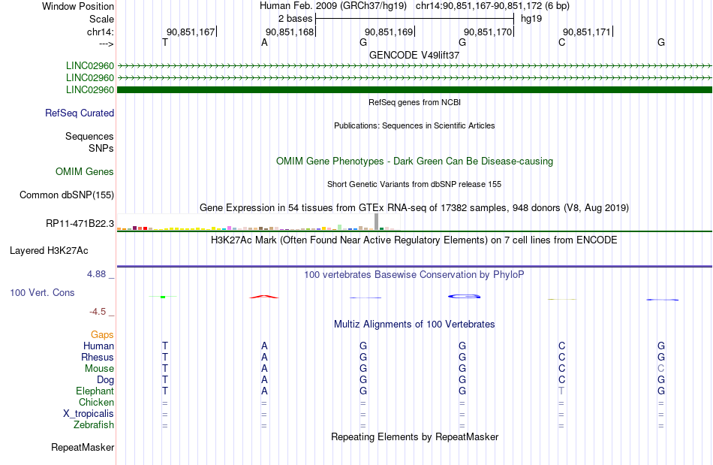Screen dimensions: 713x465
Task: Select the Mouse alignment row label
Action: 99,369
